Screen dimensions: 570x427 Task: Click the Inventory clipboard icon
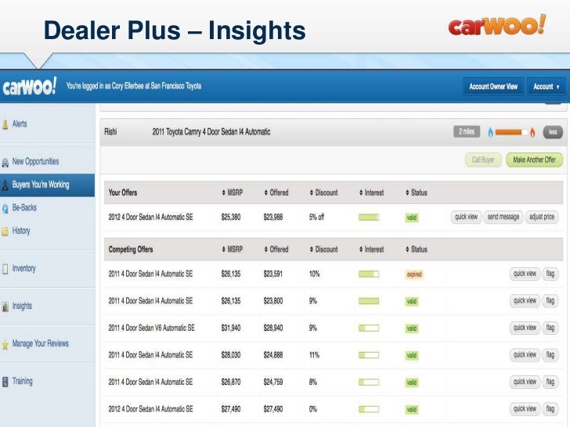click(5, 269)
